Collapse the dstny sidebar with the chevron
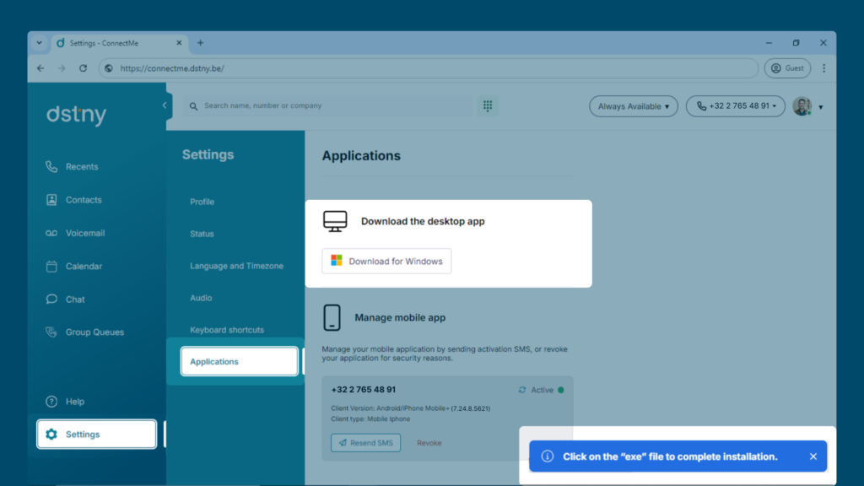864x486 pixels. 165,105
